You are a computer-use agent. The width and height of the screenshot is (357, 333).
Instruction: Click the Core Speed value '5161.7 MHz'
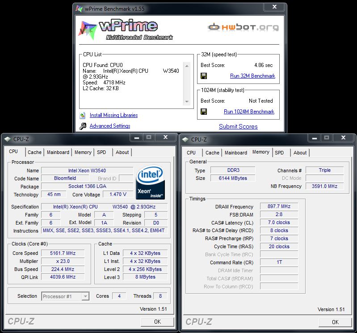63,253
